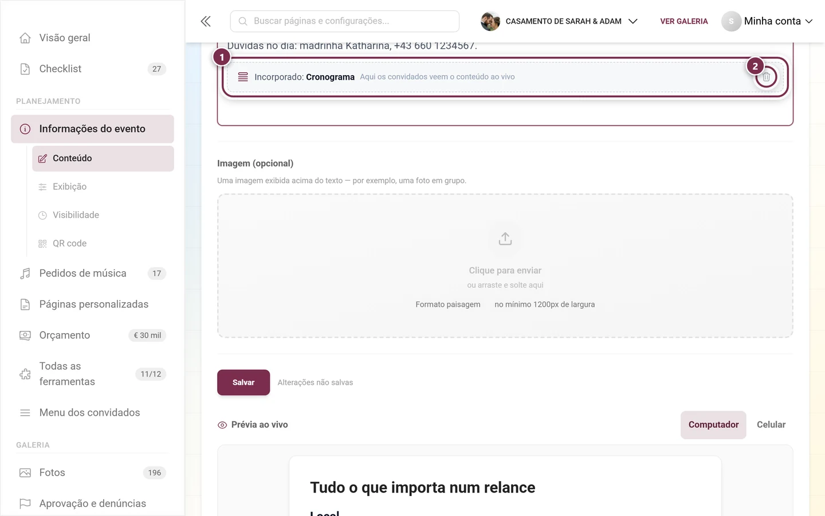Click the wedding couple avatar thumbnail
Screen dimensions: 825x516
click(x=490, y=21)
